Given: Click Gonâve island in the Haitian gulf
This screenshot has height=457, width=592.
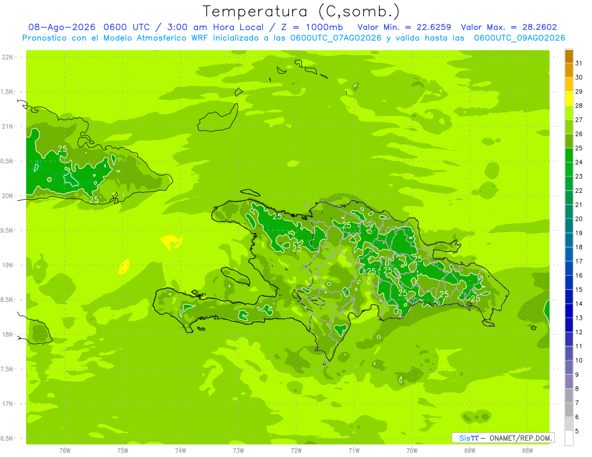Looking at the screenshot, I should click(x=236, y=276).
